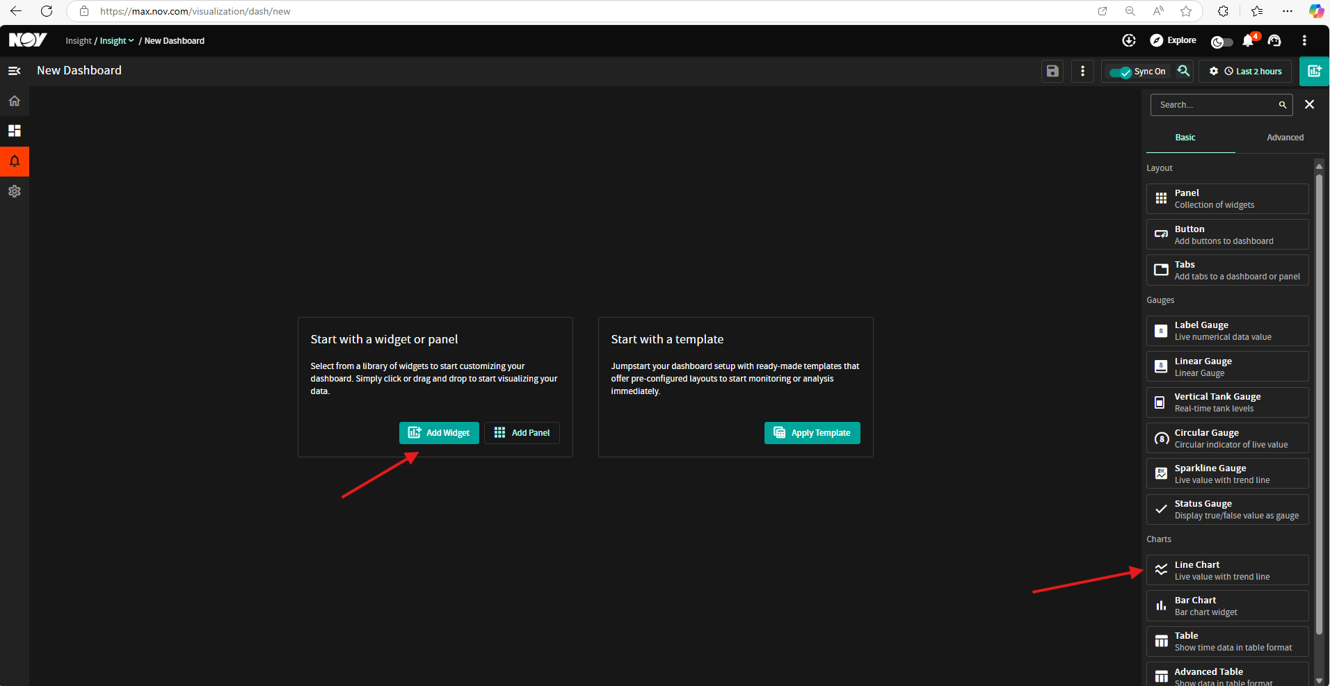
Task: Open the support headset icon
Action: (x=1274, y=40)
